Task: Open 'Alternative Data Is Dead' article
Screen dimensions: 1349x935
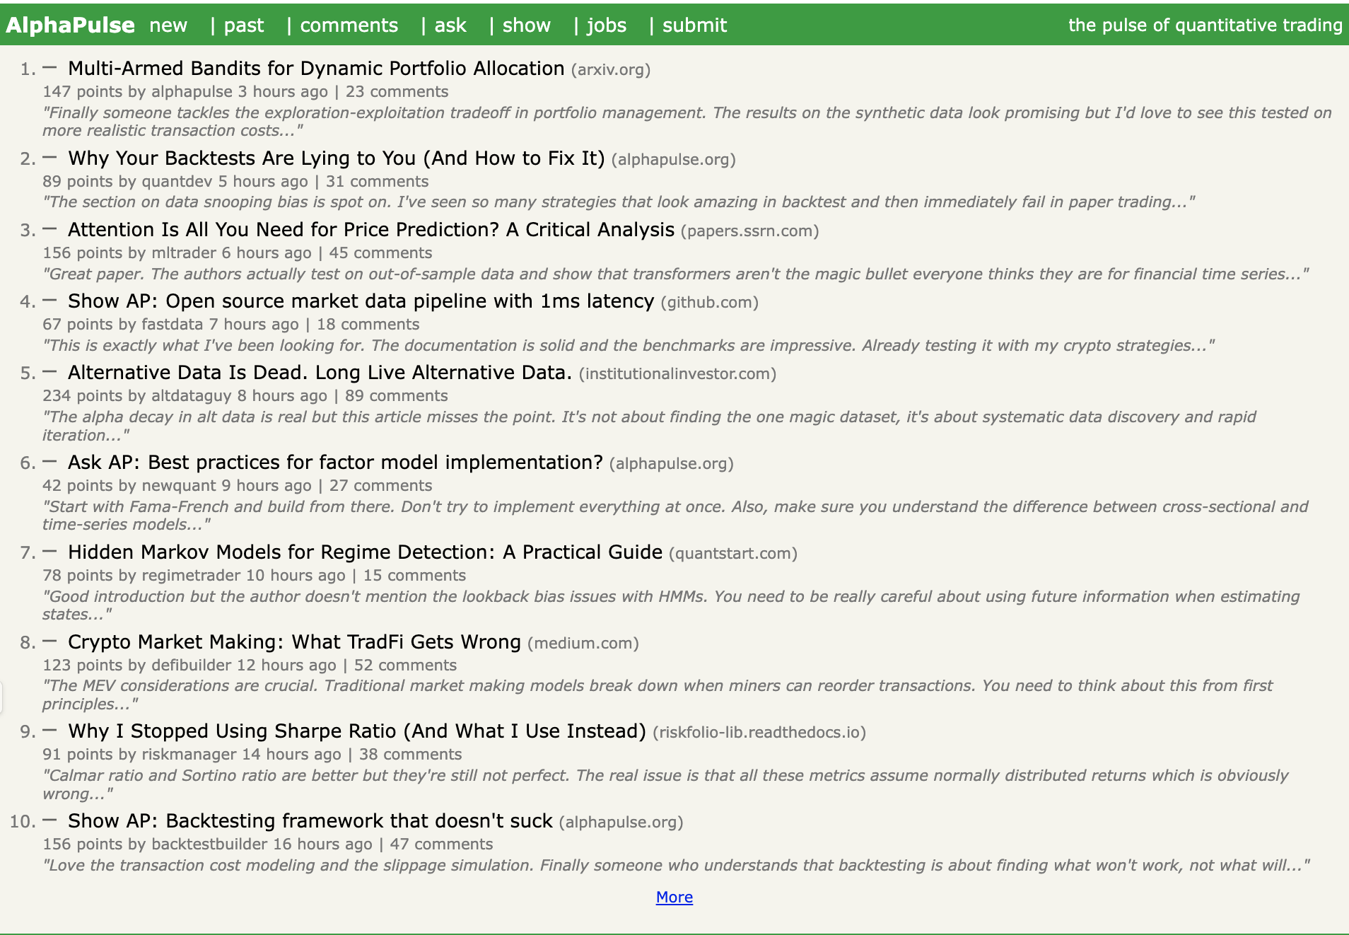Action: 320,373
